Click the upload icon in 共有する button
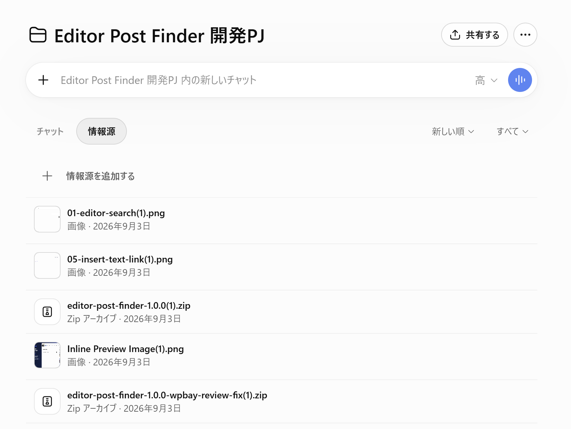This screenshot has width=571, height=429. pyautogui.click(x=455, y=35)
